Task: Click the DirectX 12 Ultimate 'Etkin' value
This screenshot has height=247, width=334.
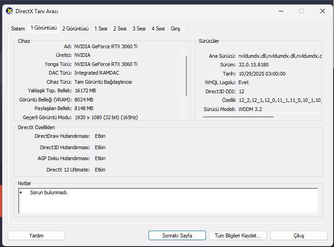Action: click(x=100, y=170)
